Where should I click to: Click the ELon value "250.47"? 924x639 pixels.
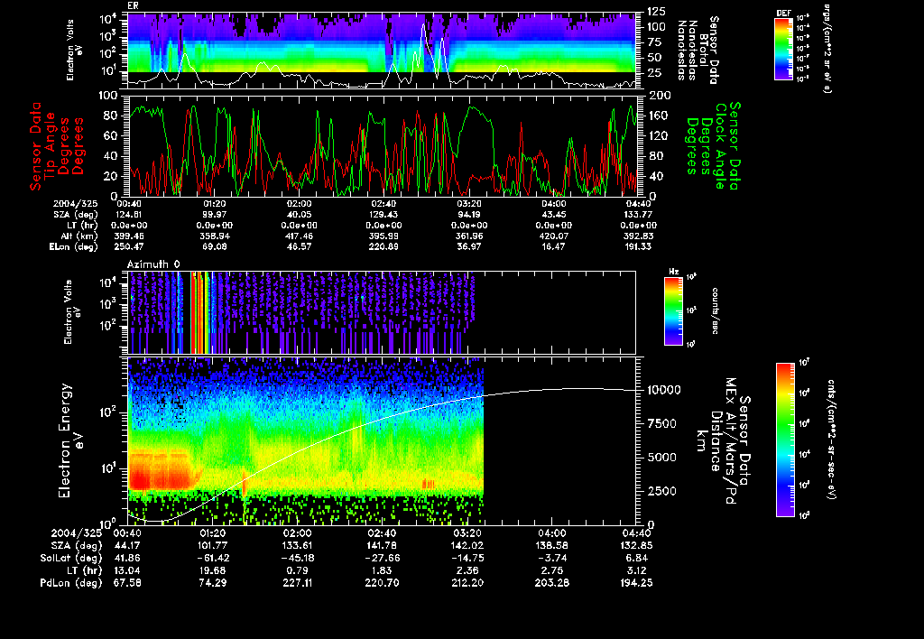tap(128, 247)
